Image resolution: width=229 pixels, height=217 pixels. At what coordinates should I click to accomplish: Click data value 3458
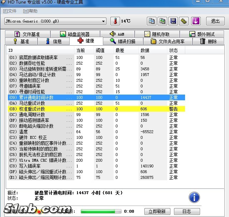click(145, 69)
